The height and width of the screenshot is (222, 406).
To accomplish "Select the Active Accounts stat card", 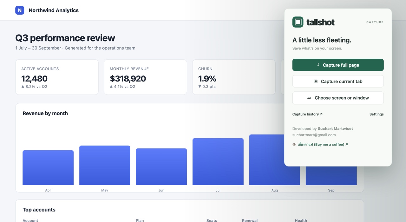I will click(57, 77).
